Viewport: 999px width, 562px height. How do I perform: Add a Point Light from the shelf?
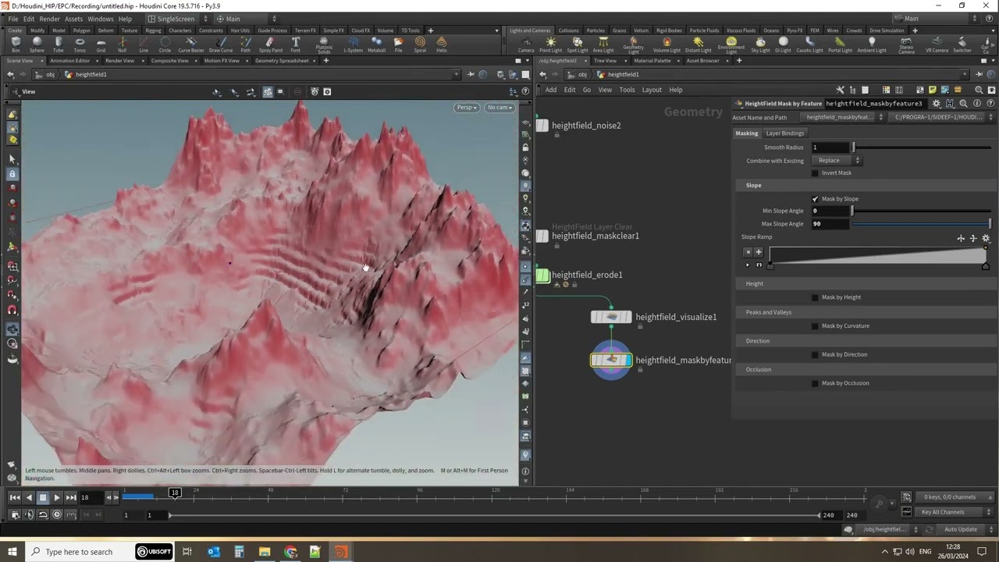pos(550,44)
